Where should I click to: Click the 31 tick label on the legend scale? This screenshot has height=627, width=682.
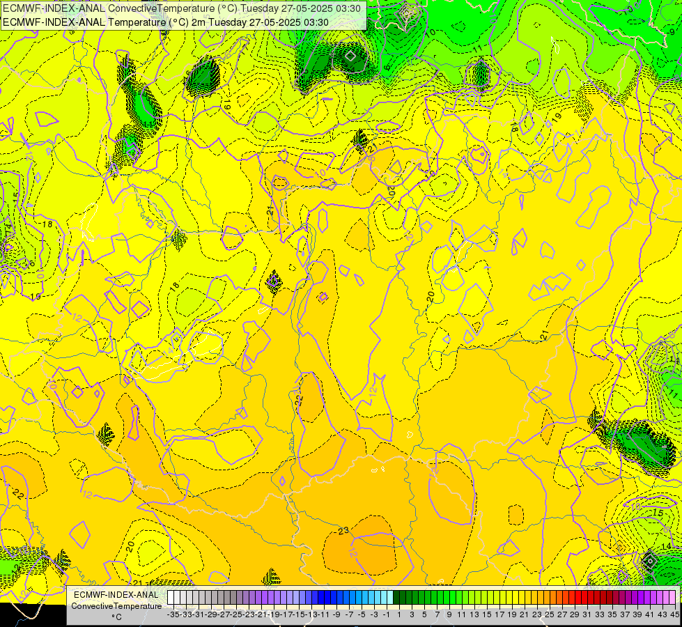pyautogui.click(x=587, y=614)
